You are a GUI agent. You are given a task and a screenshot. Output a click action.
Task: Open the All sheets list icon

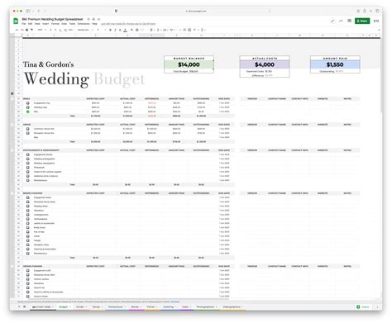point(25,306)
